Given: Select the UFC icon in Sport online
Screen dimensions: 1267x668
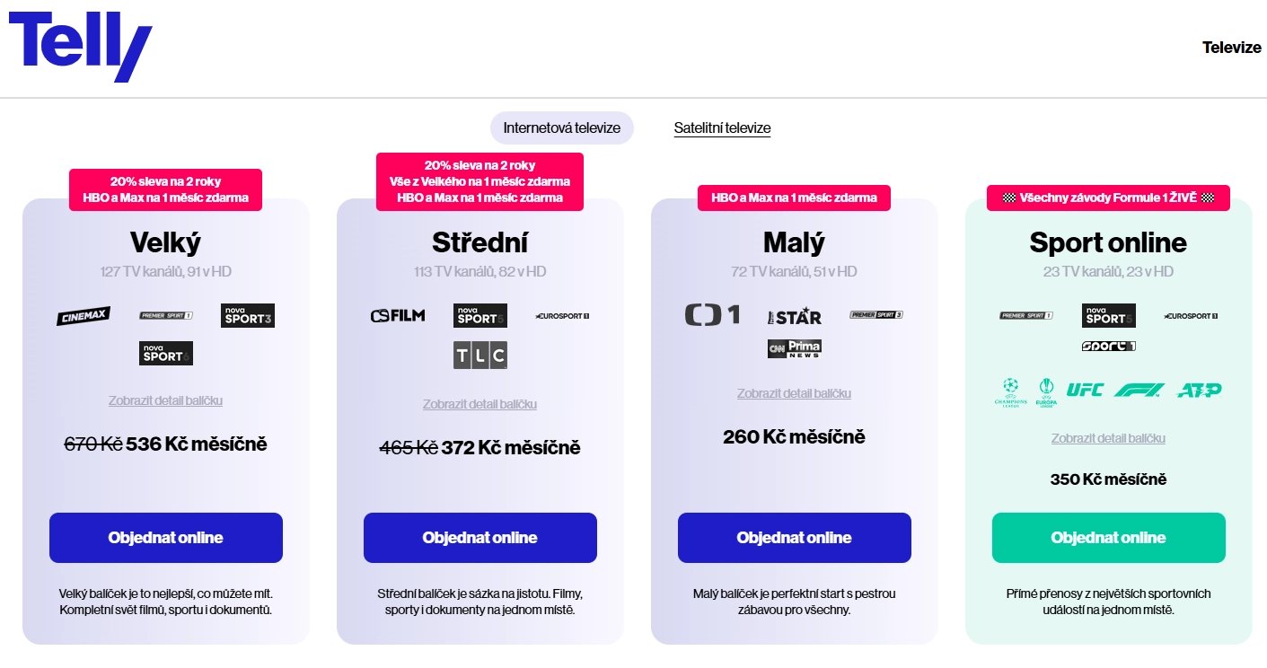Looking at the screenshot, I should (1085, 389).
